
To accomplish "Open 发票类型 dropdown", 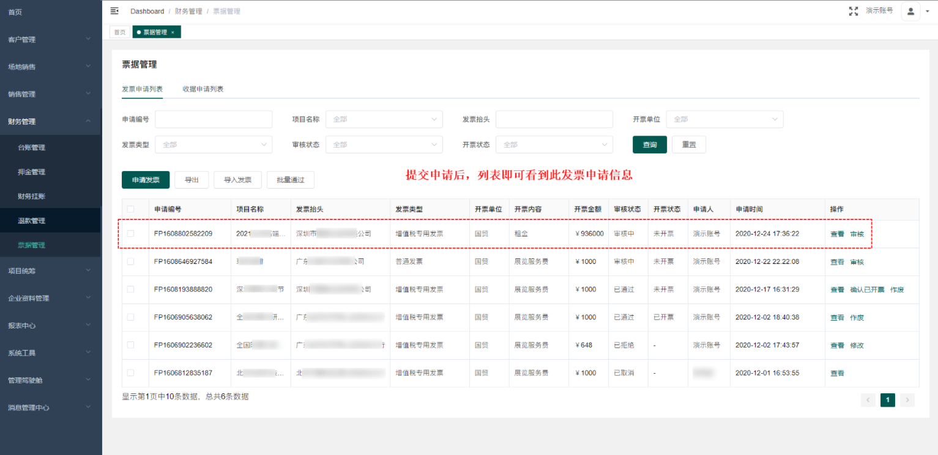I will click(x=214, y=145).
